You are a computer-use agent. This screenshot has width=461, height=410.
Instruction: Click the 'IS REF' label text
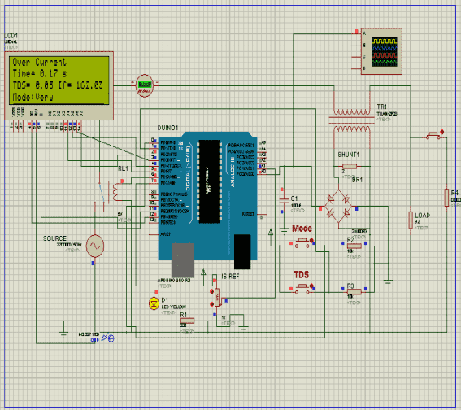pos(230,276)
